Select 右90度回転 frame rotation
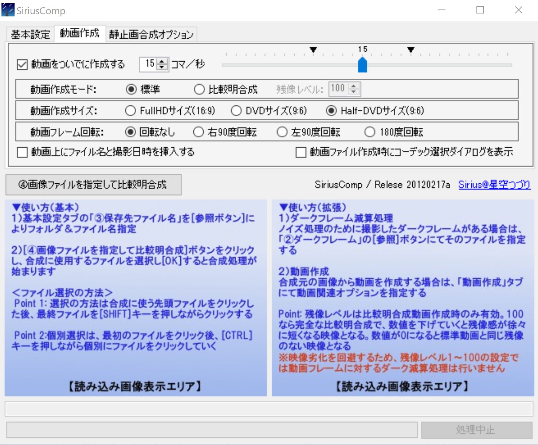 tap(199, 132)
